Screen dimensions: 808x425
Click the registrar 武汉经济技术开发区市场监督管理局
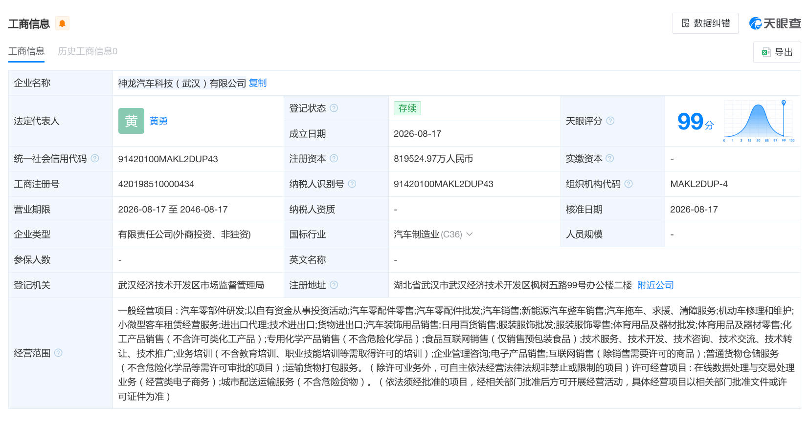pyautogui.click(x=191, y=285)
